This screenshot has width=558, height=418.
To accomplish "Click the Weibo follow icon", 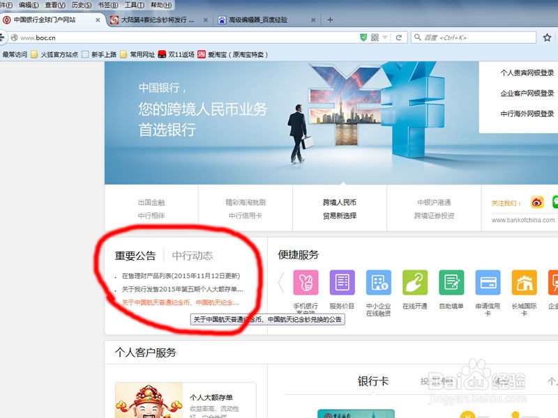I will pos(537,202).
